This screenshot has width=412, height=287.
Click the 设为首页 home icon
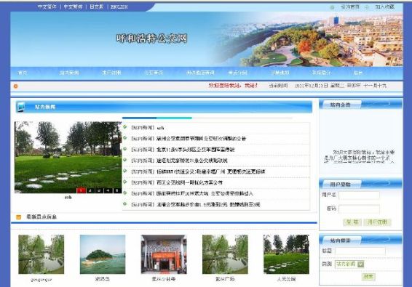[x=332, y=7]
